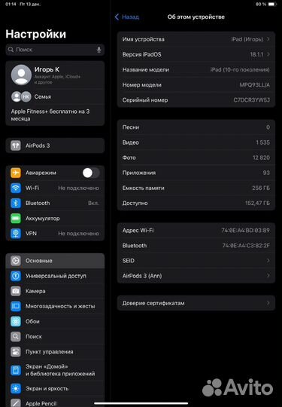Tap the Серийный номер value
The height and width of the screenshot is (407, 282).
(x=251, y=100)
